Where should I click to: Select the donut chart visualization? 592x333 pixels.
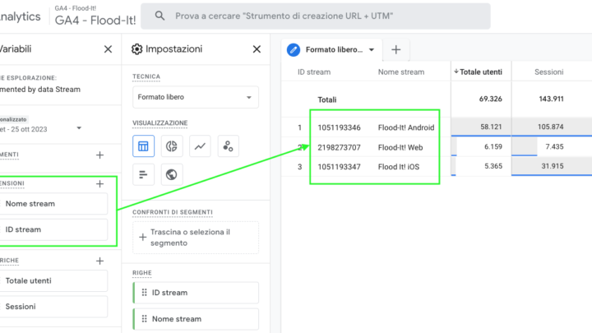click(172, 146)
